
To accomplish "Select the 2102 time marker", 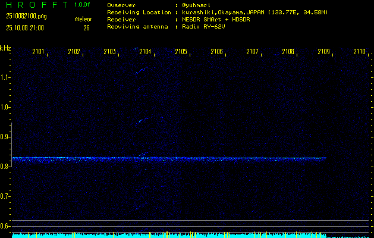I will pyautogui.click(x=74, y=52).
